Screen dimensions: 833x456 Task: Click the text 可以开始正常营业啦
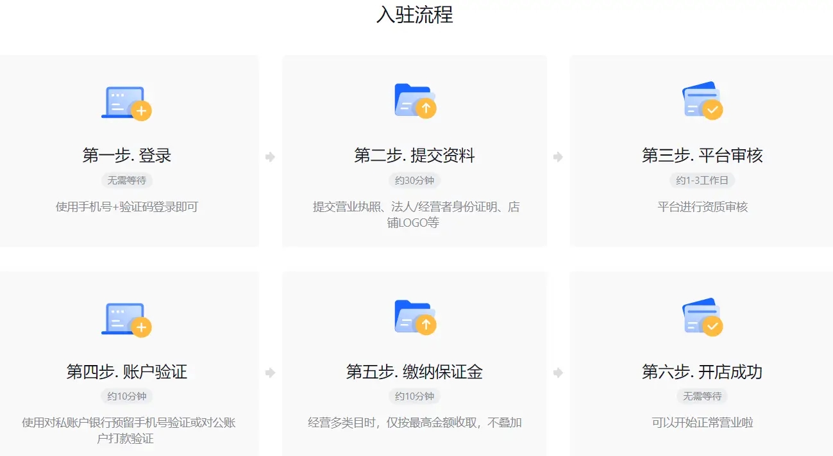[x=702, y=423]
